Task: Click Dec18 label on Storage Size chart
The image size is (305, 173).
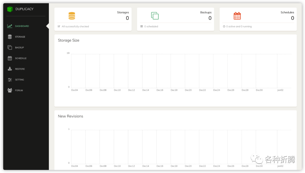Action: click(174, 90)
